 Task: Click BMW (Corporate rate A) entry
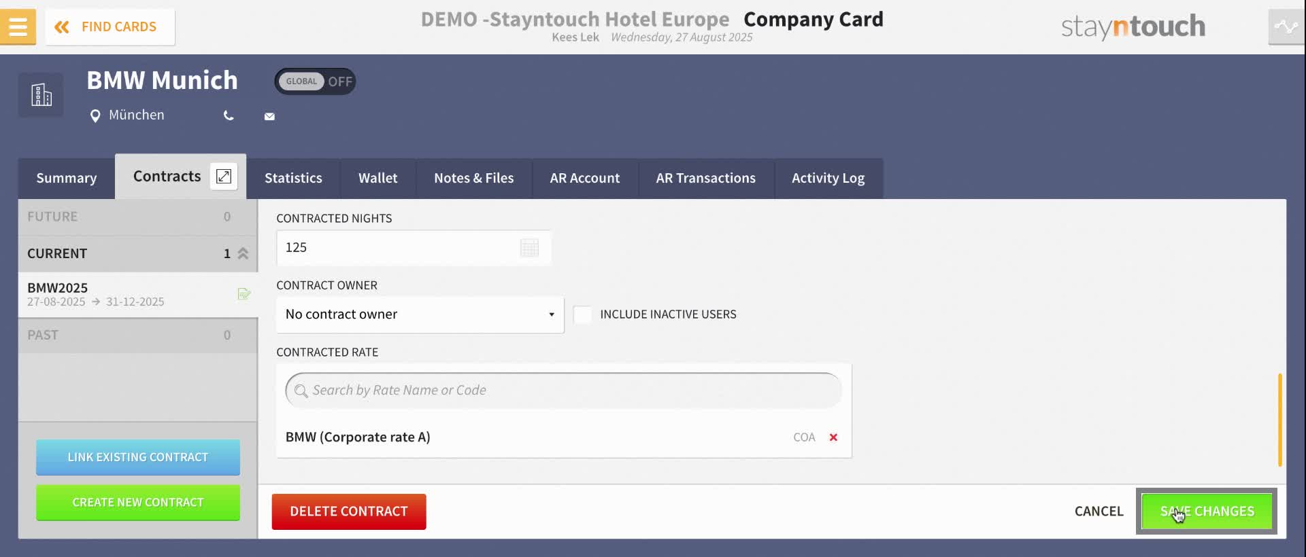358,437
